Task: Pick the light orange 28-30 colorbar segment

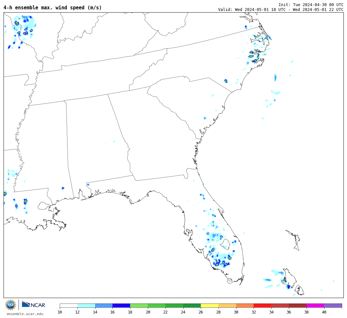Action: pyautogui.click(x=227, y=305)
